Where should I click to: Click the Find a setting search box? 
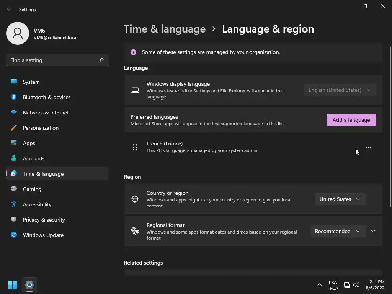pyautogui.click(x=54, y=60)
